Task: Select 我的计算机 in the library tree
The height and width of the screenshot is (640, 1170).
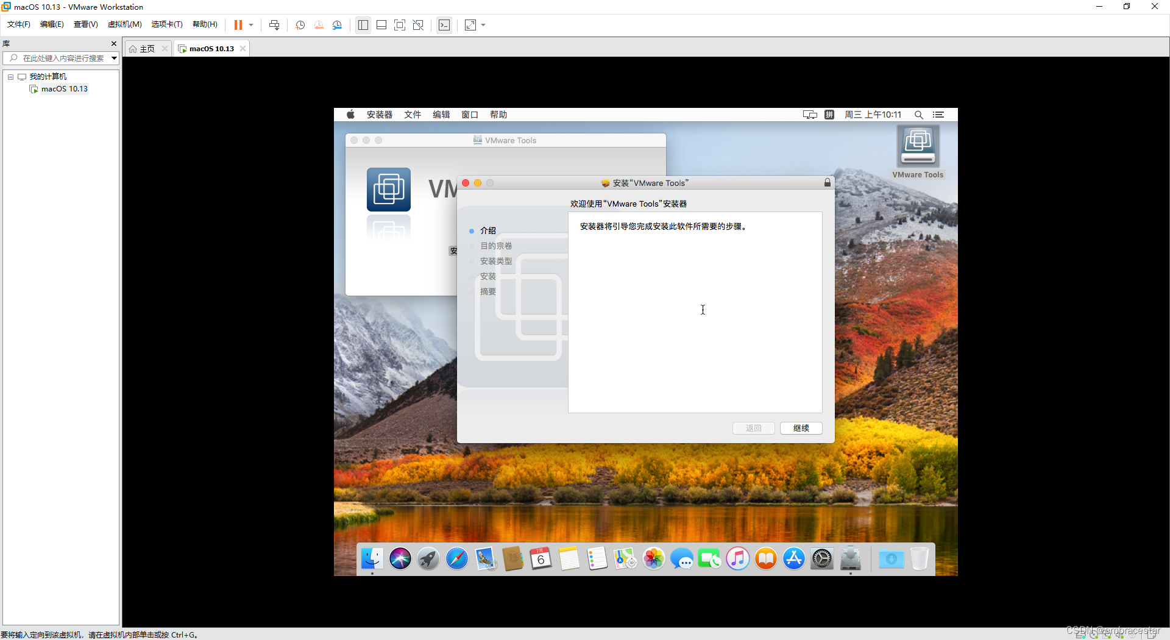Action: click(x=48, y=77)
